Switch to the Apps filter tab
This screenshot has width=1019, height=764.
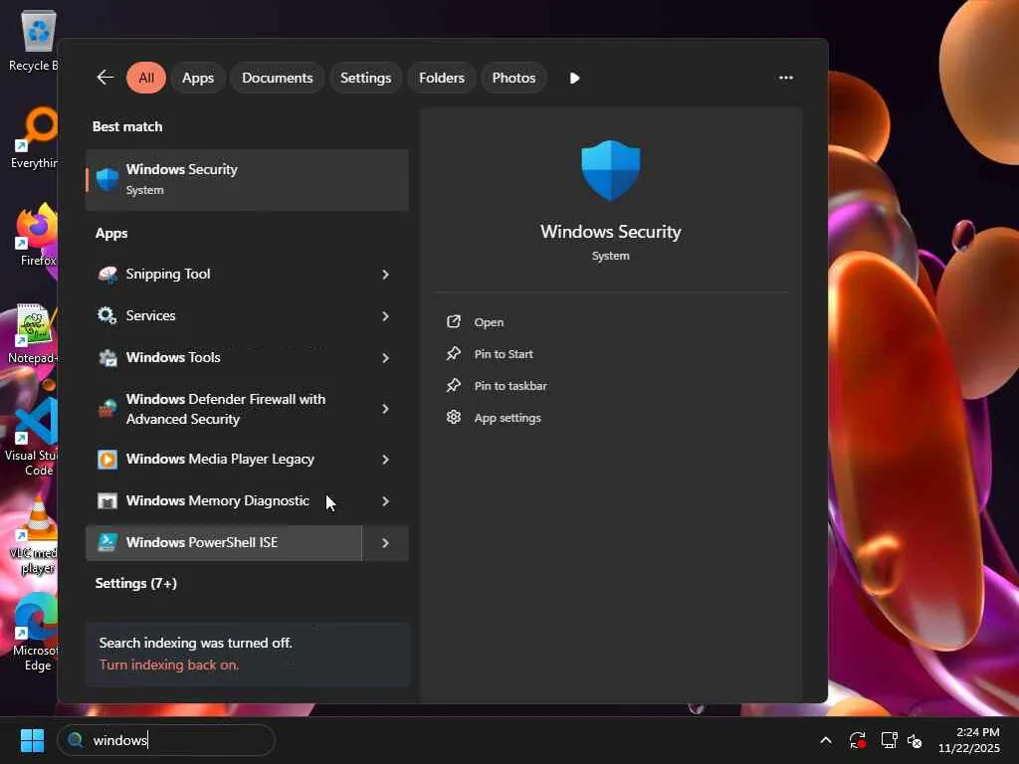pos(198,78)
